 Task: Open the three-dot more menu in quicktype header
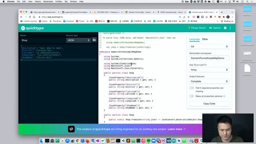point(230,28)
